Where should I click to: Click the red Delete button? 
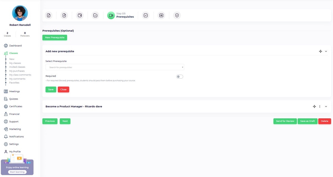pos(324,121)
